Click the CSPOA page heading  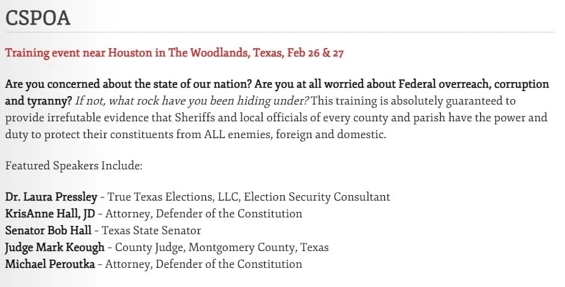pyautogui.click(x=37, y=17)
